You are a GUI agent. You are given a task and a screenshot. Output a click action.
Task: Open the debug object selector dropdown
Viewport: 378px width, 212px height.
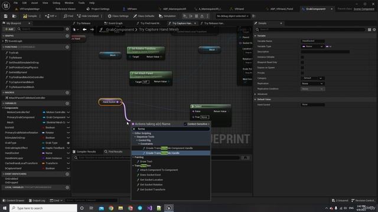232,16
